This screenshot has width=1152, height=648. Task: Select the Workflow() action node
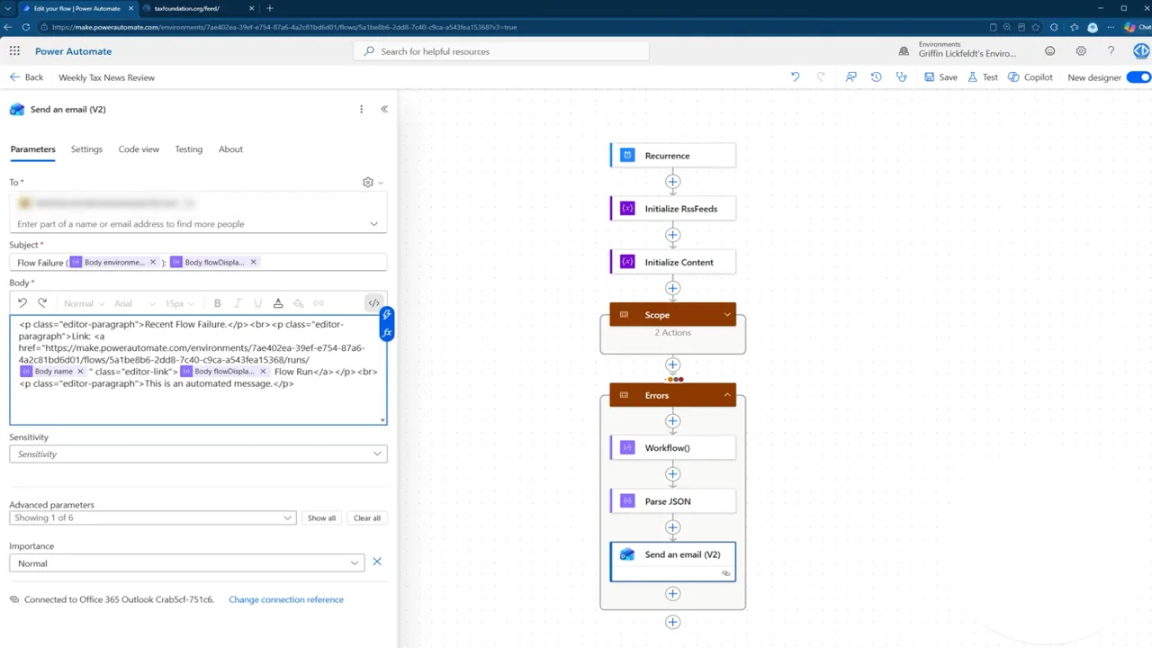pyautogui.click(x=672, y=447)
